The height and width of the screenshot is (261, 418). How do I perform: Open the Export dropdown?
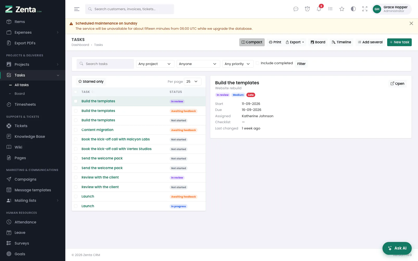point(295,42)
